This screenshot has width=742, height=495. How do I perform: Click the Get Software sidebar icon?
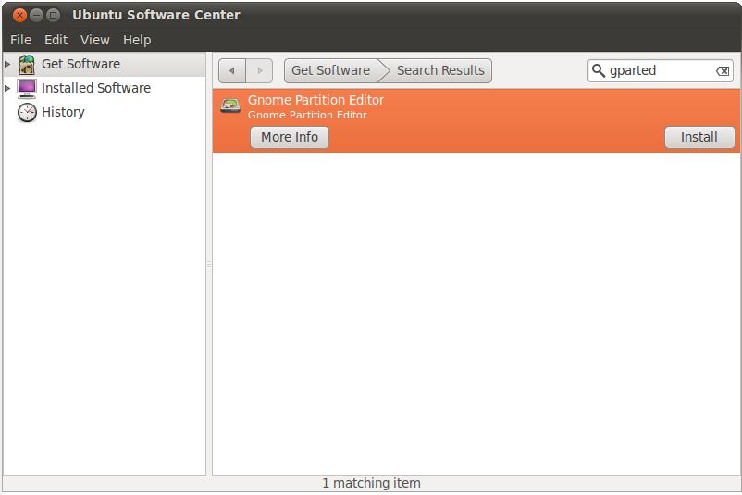point(27,65)
